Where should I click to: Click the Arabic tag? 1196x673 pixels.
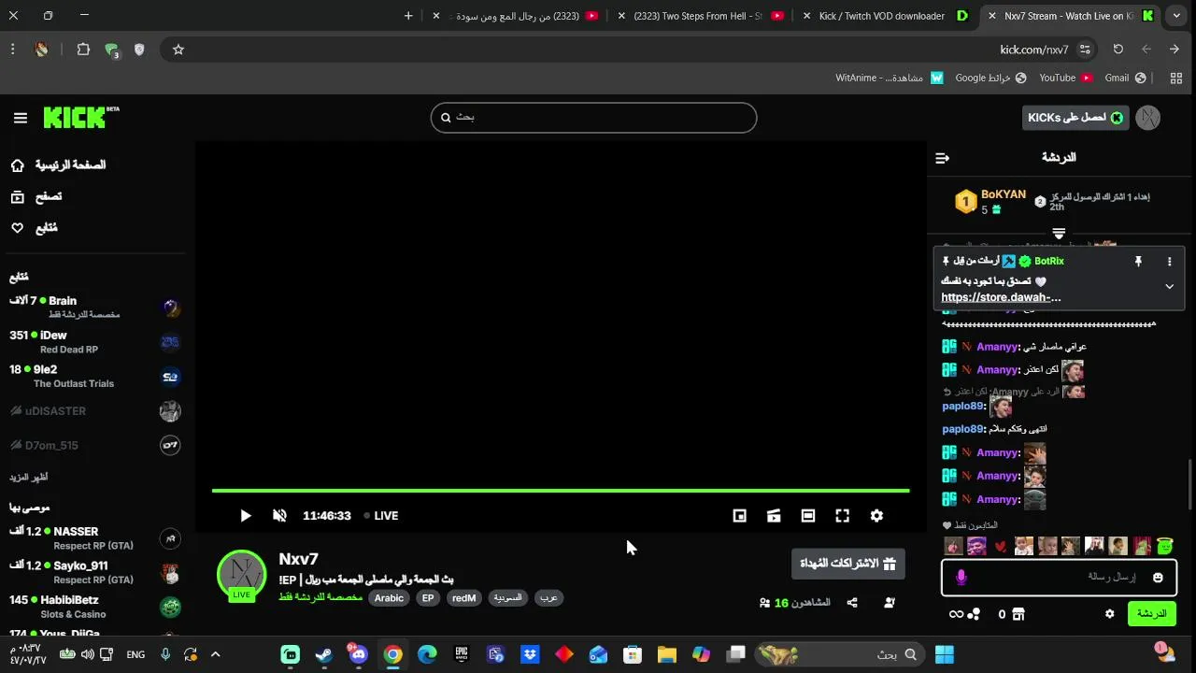(x=390, y=598)
